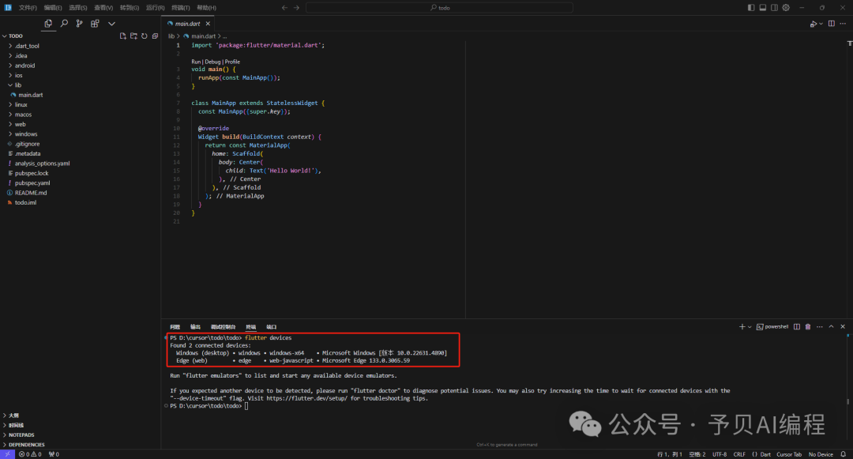Open README.md file

(x=31, y=193)
